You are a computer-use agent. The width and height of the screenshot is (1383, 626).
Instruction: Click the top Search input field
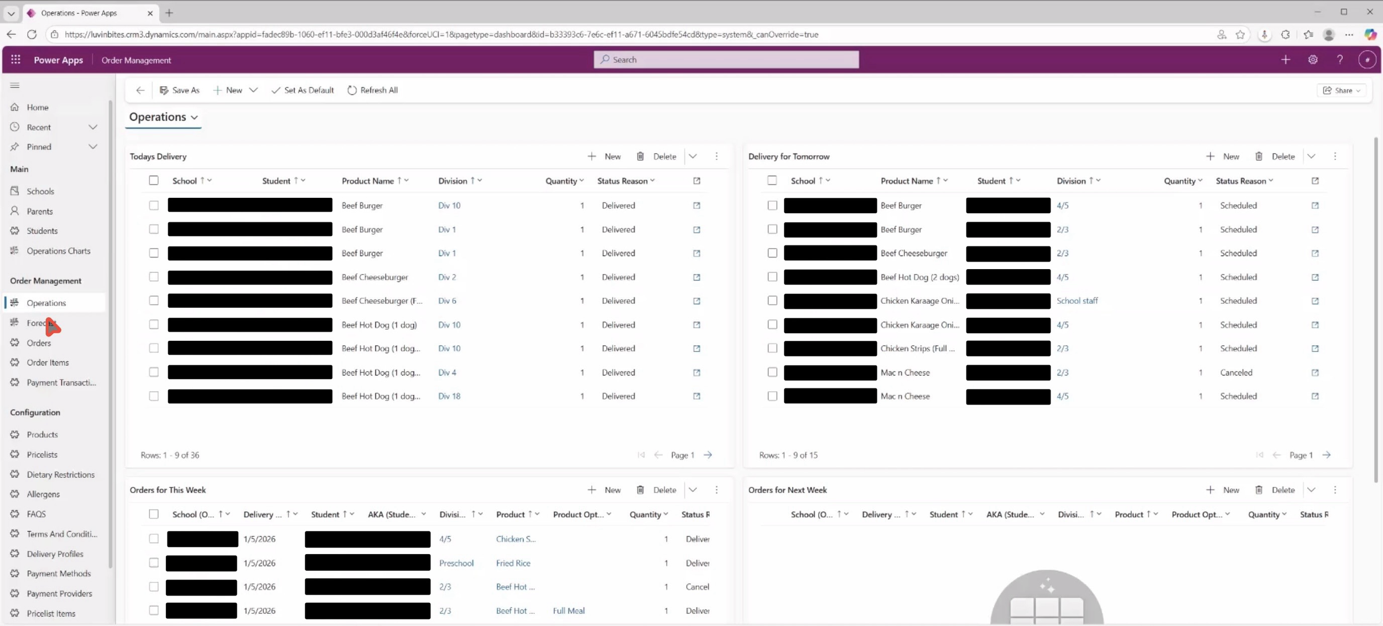[726, 60]
